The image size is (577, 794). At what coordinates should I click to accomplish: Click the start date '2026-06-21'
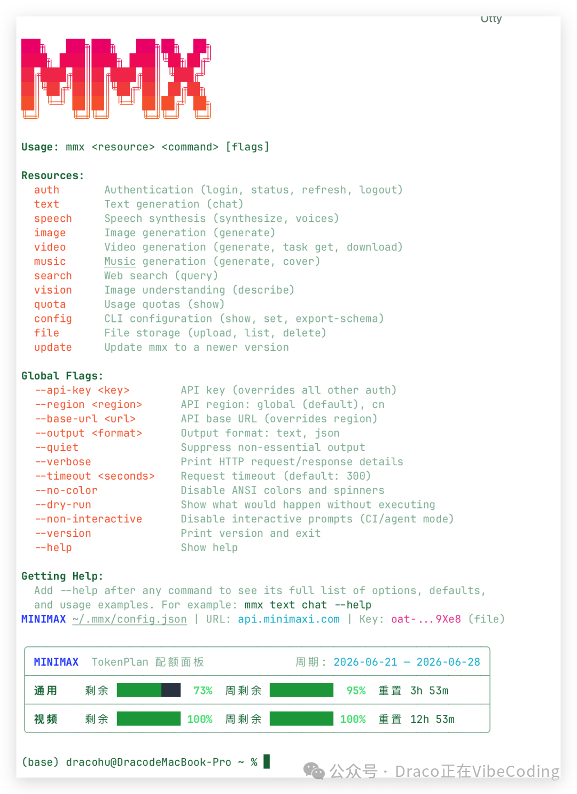(x=365, y=662)
